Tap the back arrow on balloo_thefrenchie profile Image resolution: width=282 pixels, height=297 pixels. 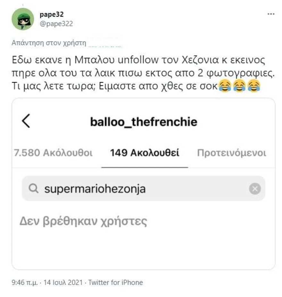click(26, 121)
